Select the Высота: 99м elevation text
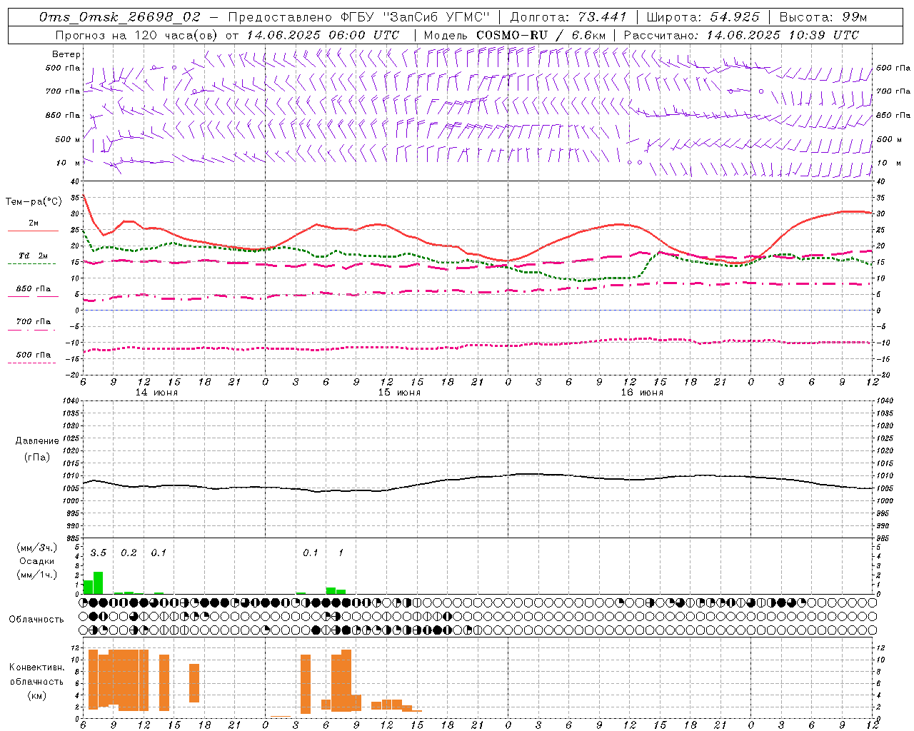Image resolution: width=914 pixels, height=731 pixels. point(823,17)
